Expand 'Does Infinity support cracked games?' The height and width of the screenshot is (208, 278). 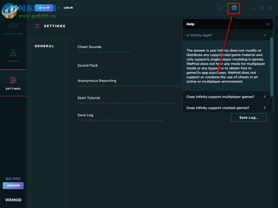[226, 108]
